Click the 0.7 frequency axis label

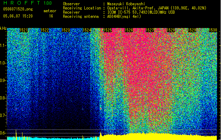3,115
